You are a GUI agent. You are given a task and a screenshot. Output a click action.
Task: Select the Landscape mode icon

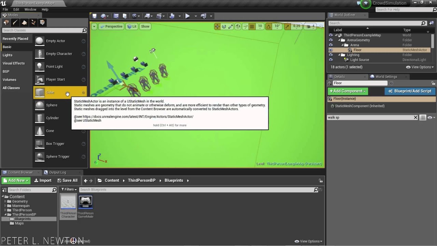[x=24, y=23]
